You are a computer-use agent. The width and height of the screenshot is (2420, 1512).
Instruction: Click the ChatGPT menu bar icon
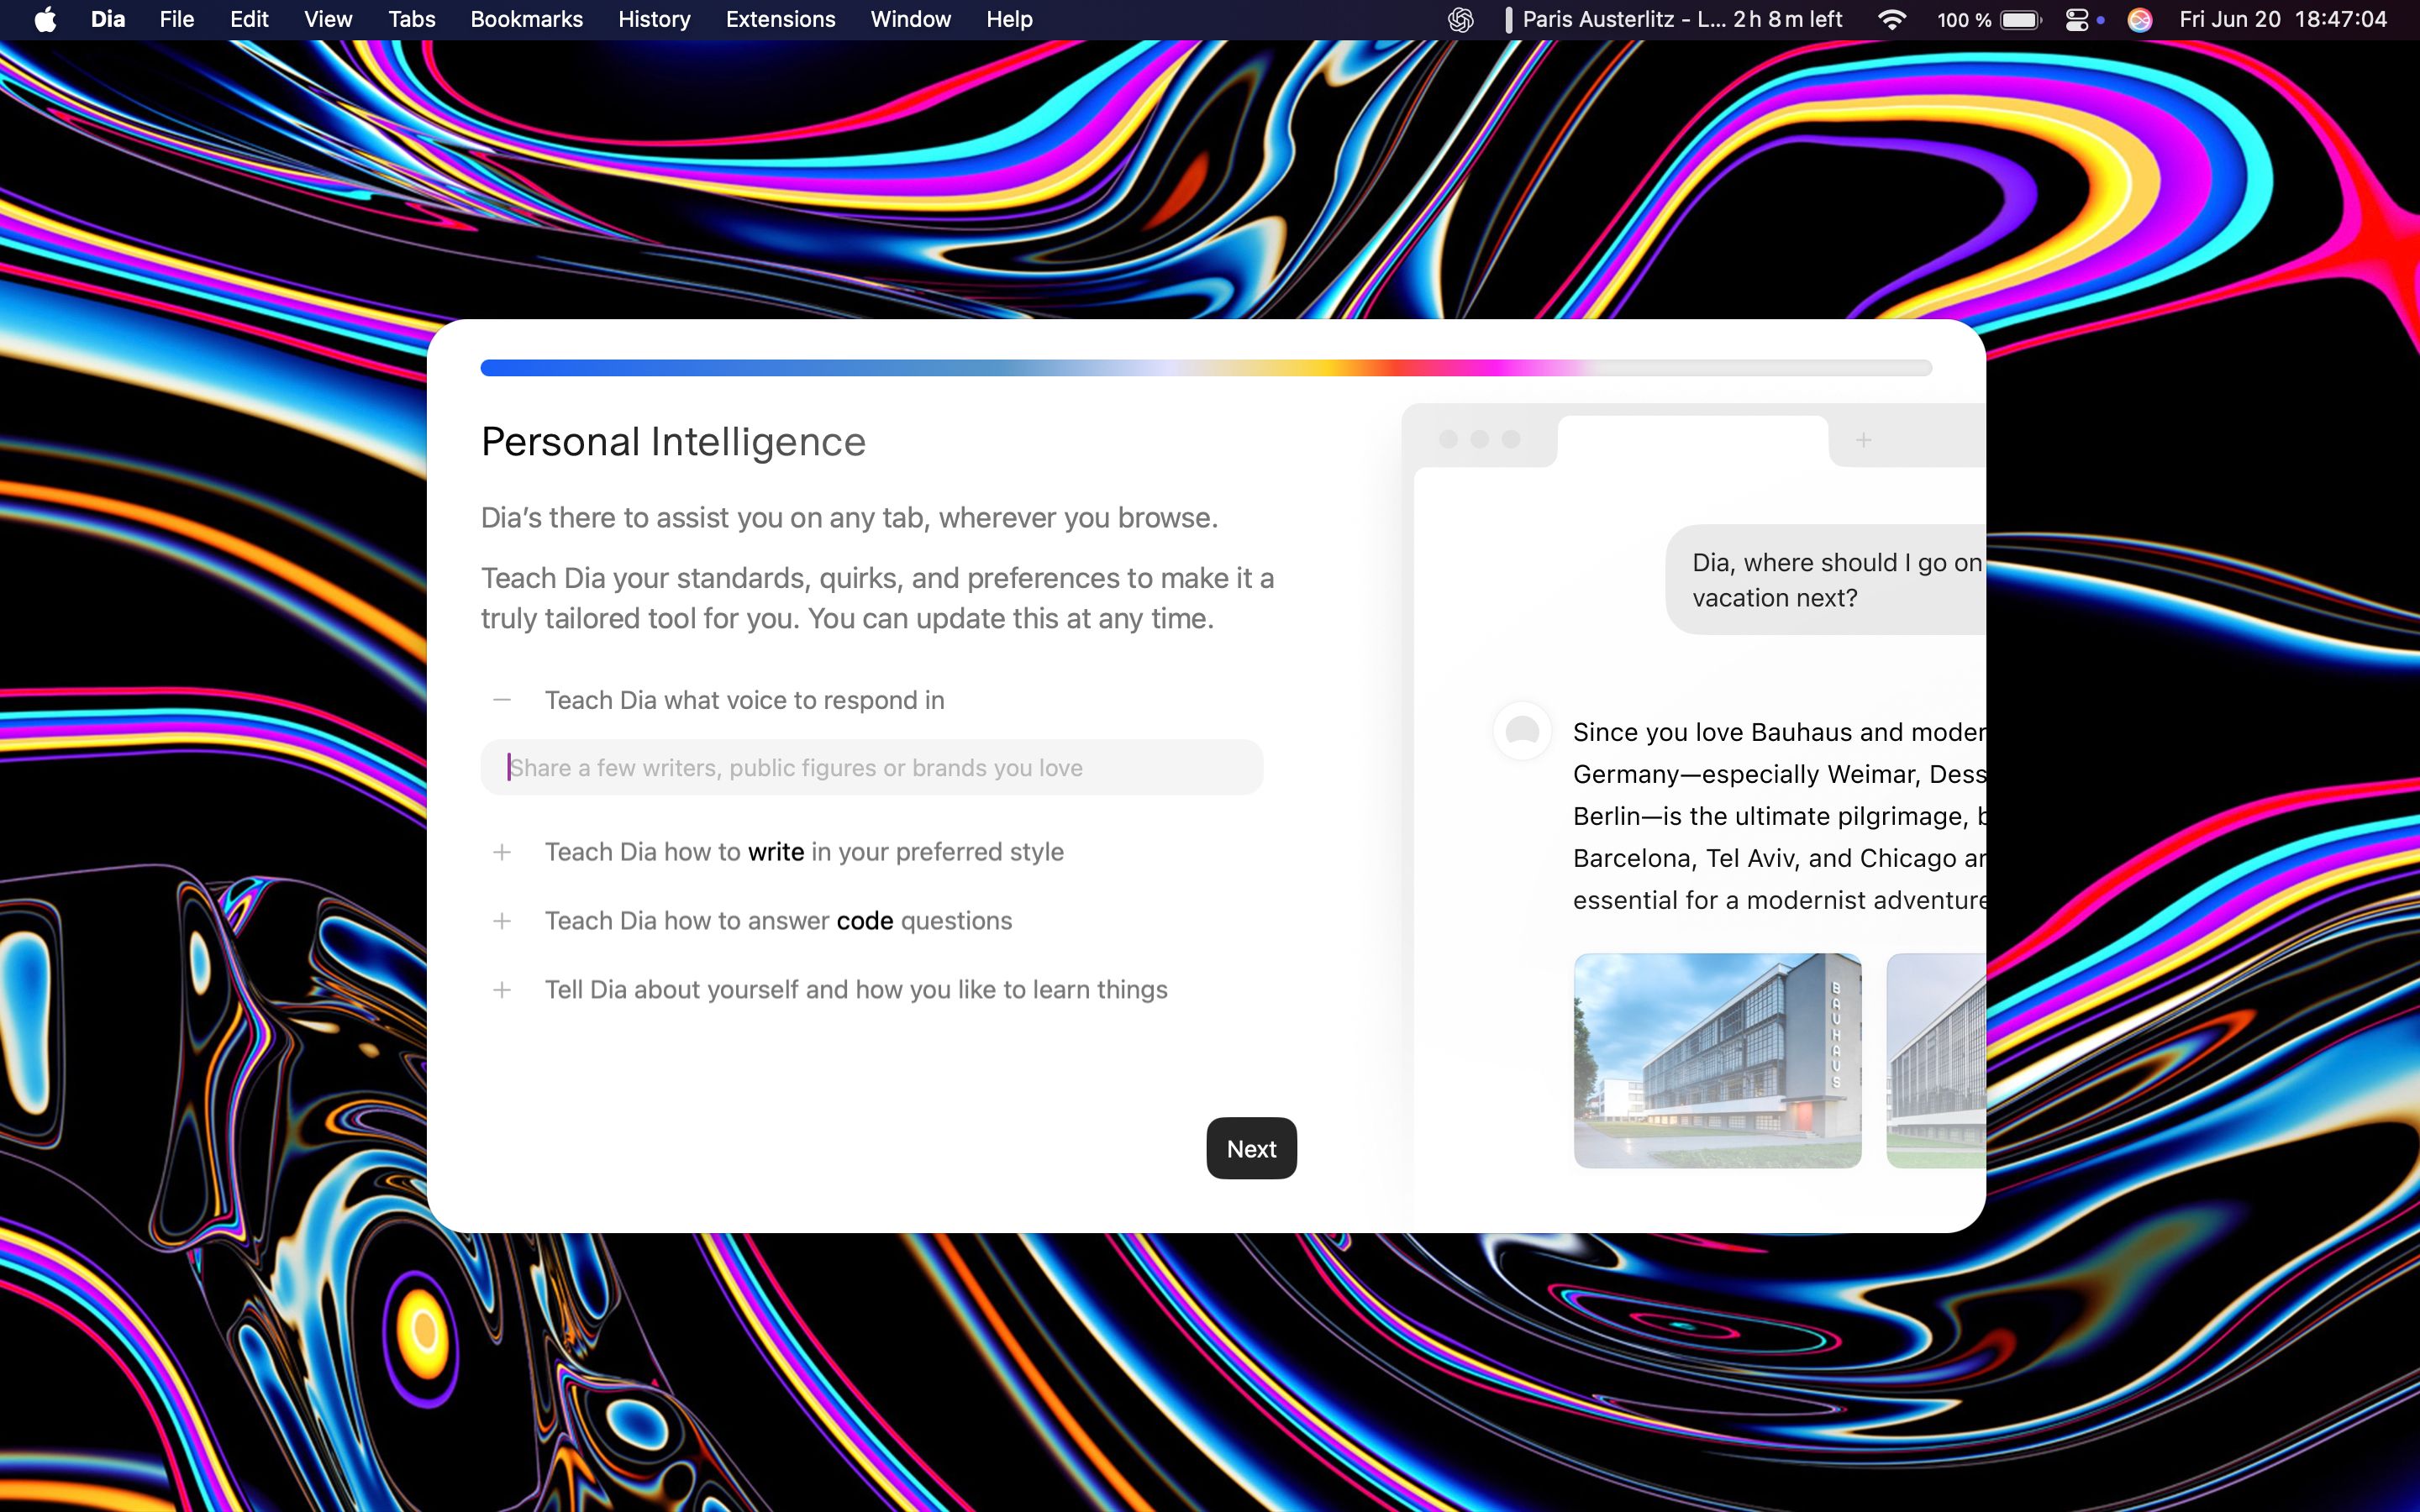point(1461,20)
